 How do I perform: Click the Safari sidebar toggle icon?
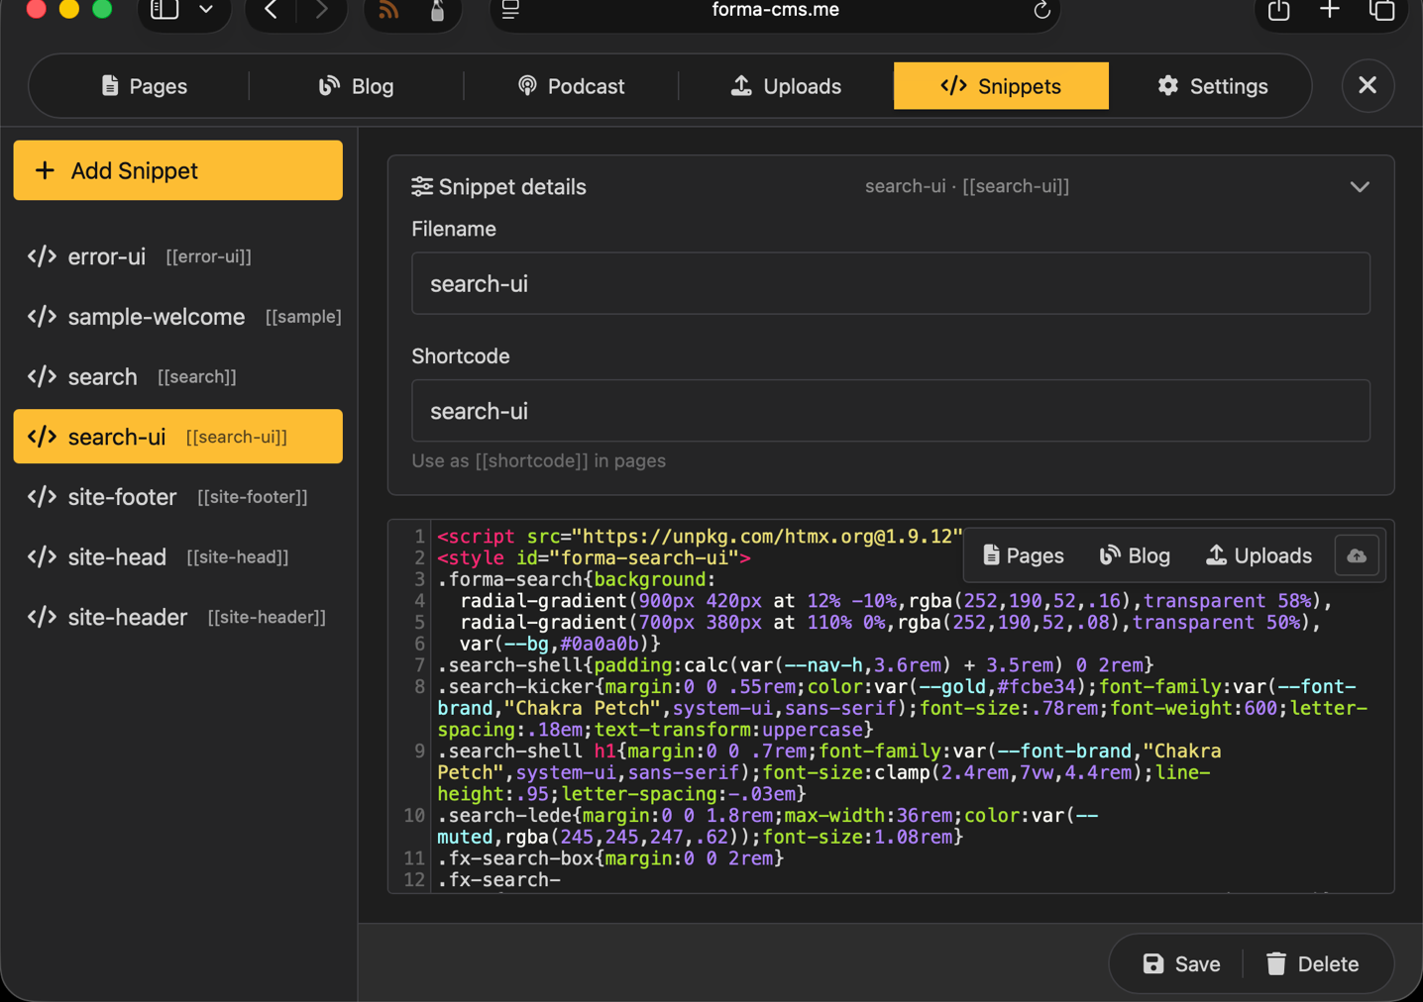tap(164, 10)
